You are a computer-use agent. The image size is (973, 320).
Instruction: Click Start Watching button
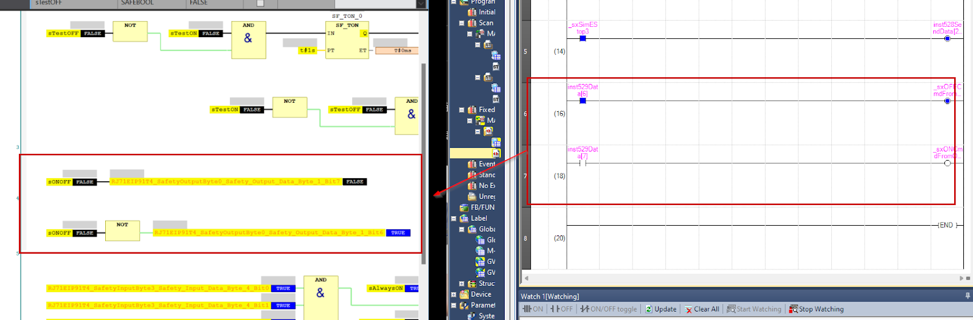pos(754,309)
